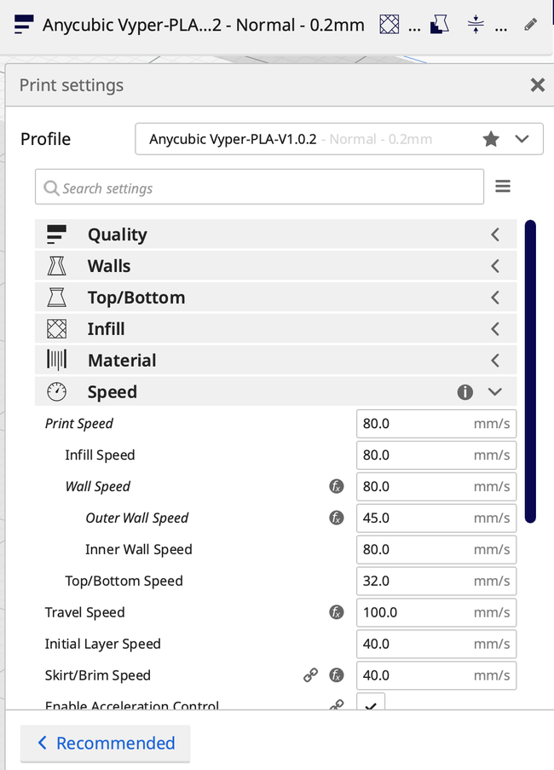Select the Infill settings icon in the toolbar
The height and width of the screenshot is (770, 554).
(x=388, y=24)
